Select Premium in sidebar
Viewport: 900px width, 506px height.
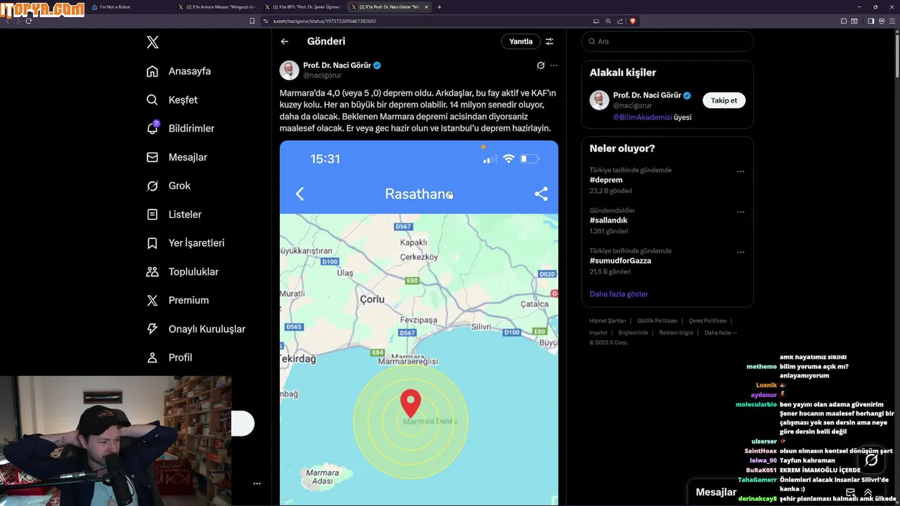pyautogui.click(x=177, y=300)
